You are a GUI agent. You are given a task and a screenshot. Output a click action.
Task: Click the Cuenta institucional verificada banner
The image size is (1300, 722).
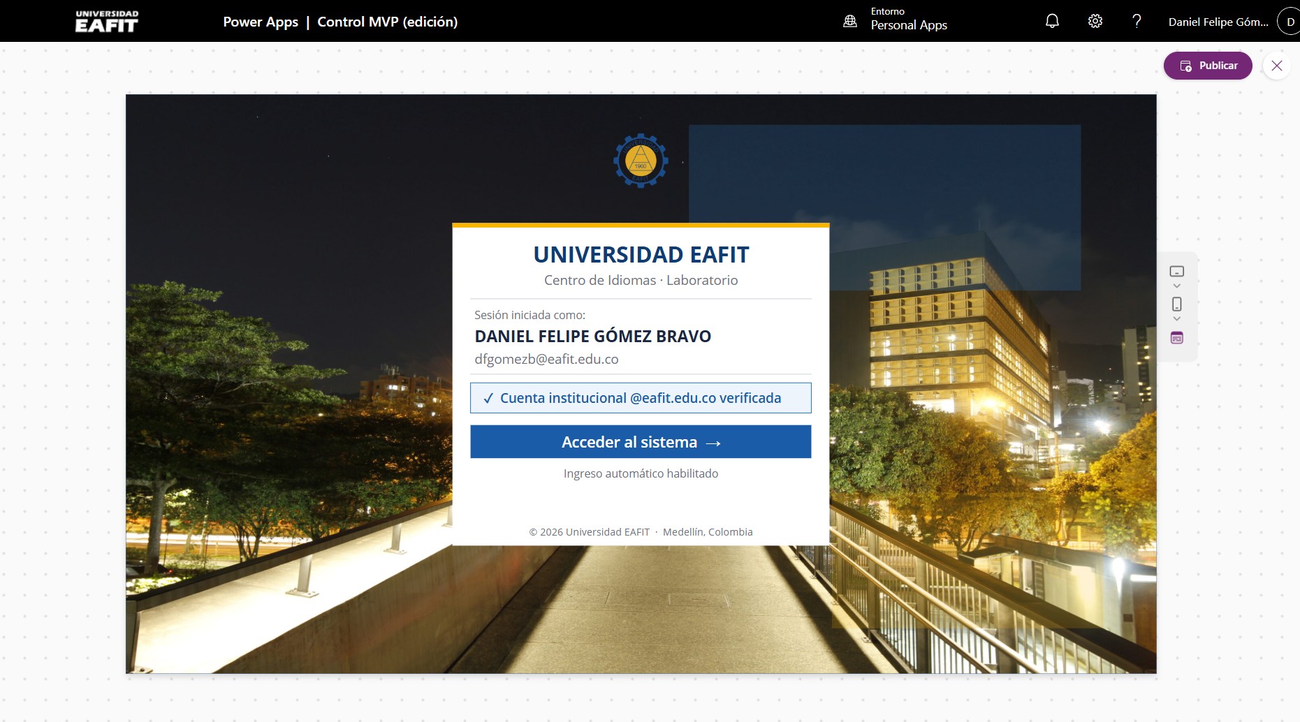[x=641, y=398]
